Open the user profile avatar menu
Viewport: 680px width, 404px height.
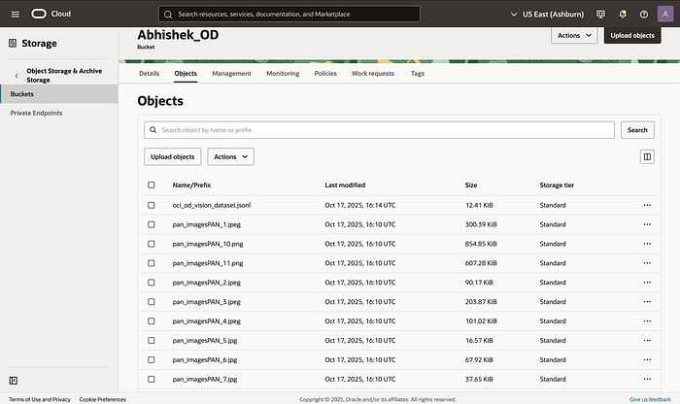[x=665, y=14]
